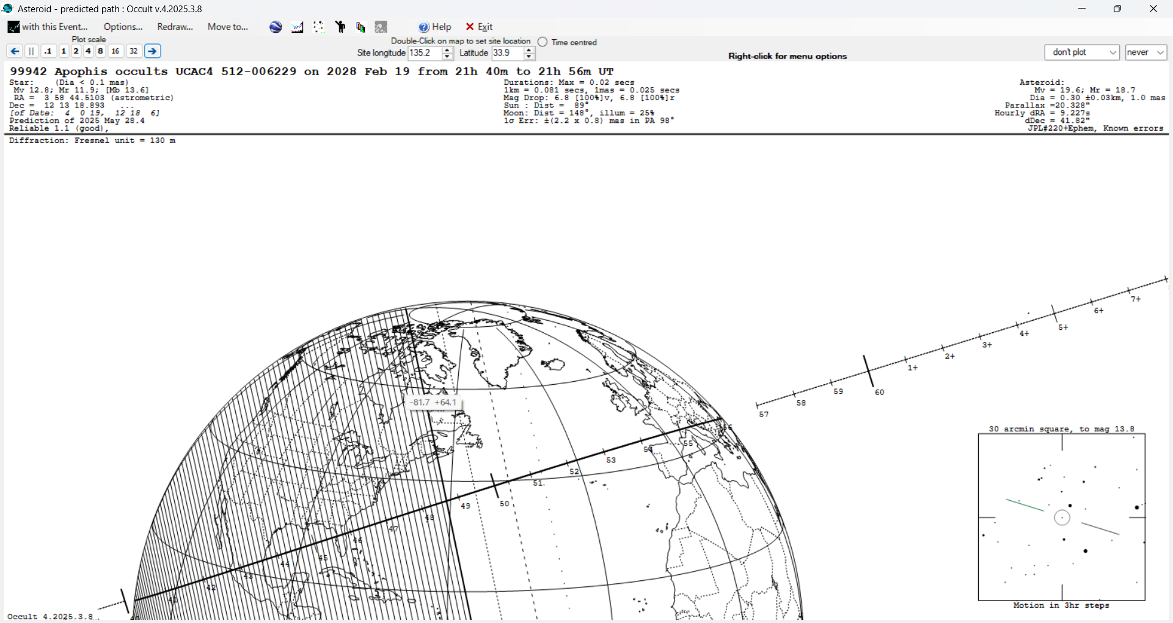Click the Latitude input field

tap(507, 53)
